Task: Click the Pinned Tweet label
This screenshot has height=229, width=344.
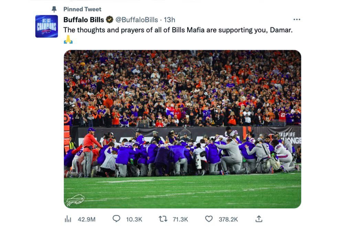Action: [x=82, y=9]
